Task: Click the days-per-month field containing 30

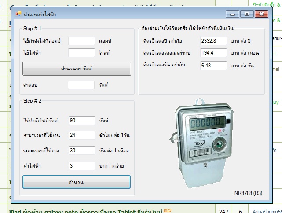Action: (x=82, y=150)
